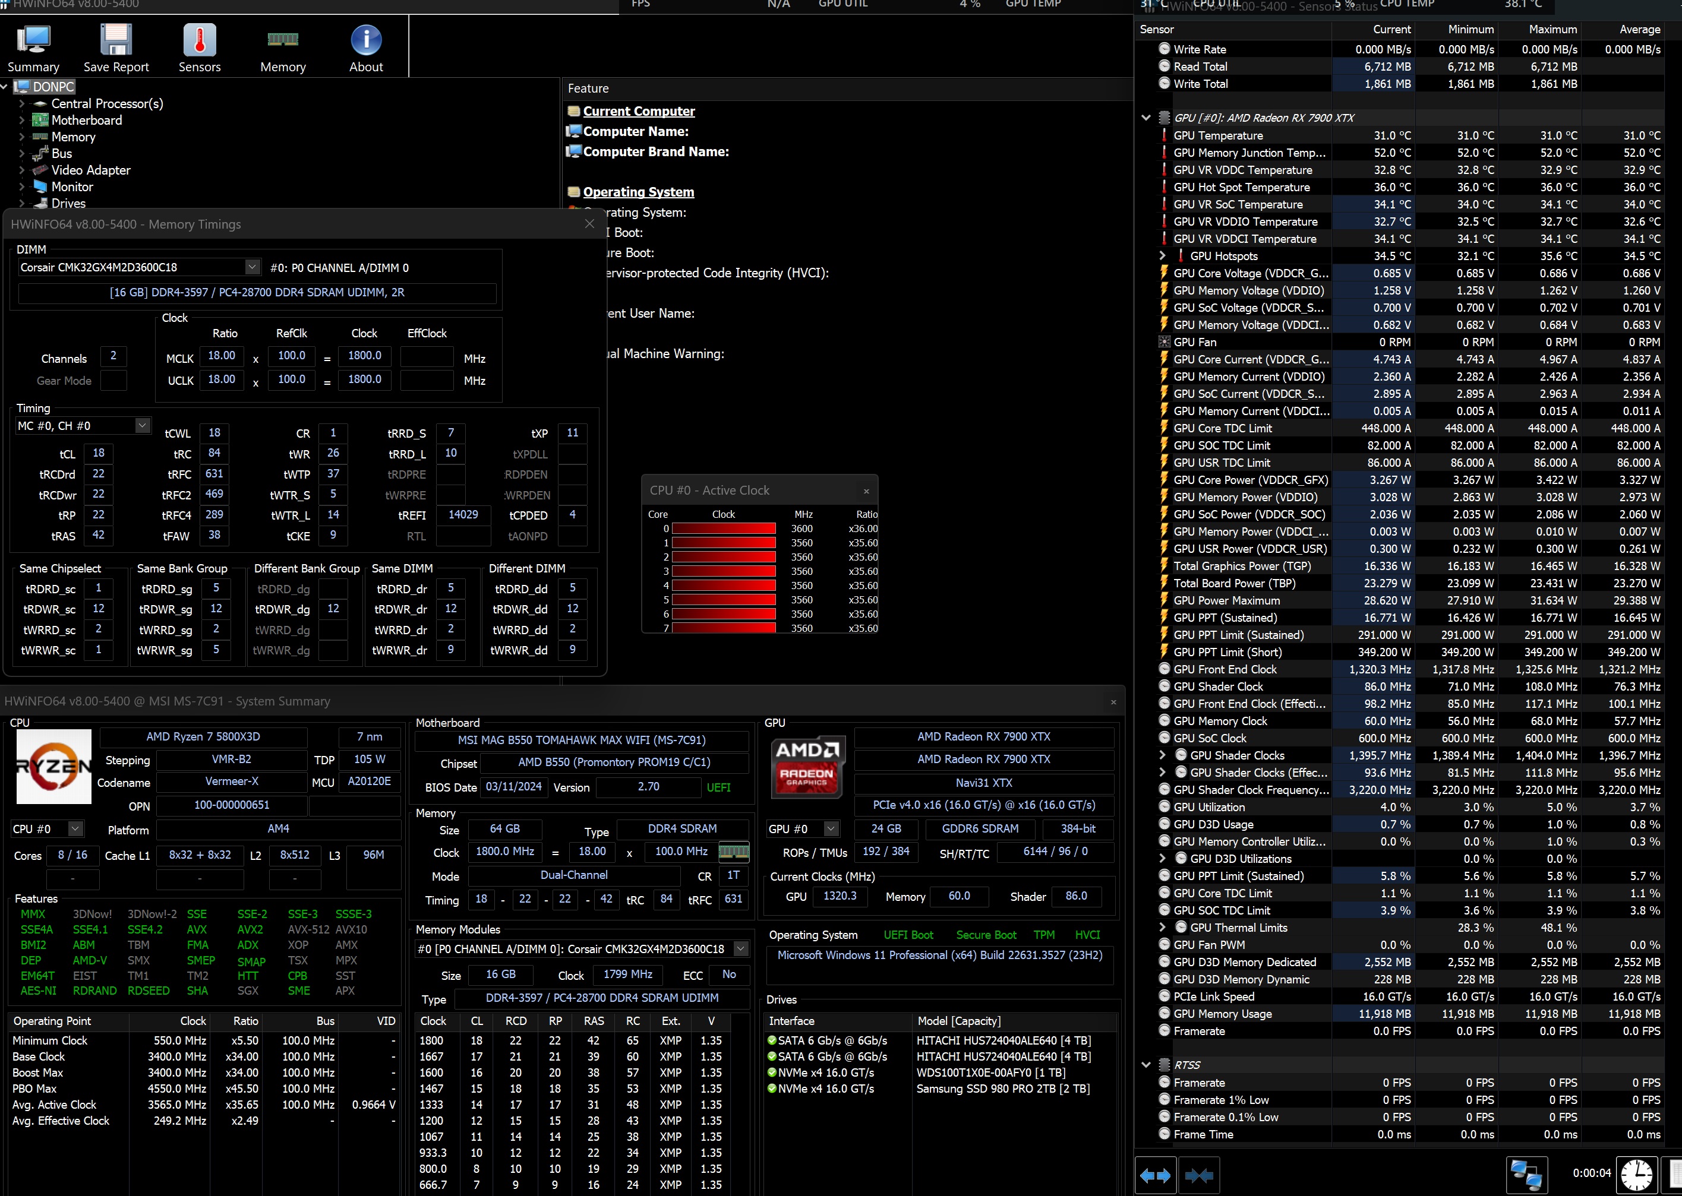Click the Sensor column header
The image size is (1682, 1196).
click(1234, 30)
